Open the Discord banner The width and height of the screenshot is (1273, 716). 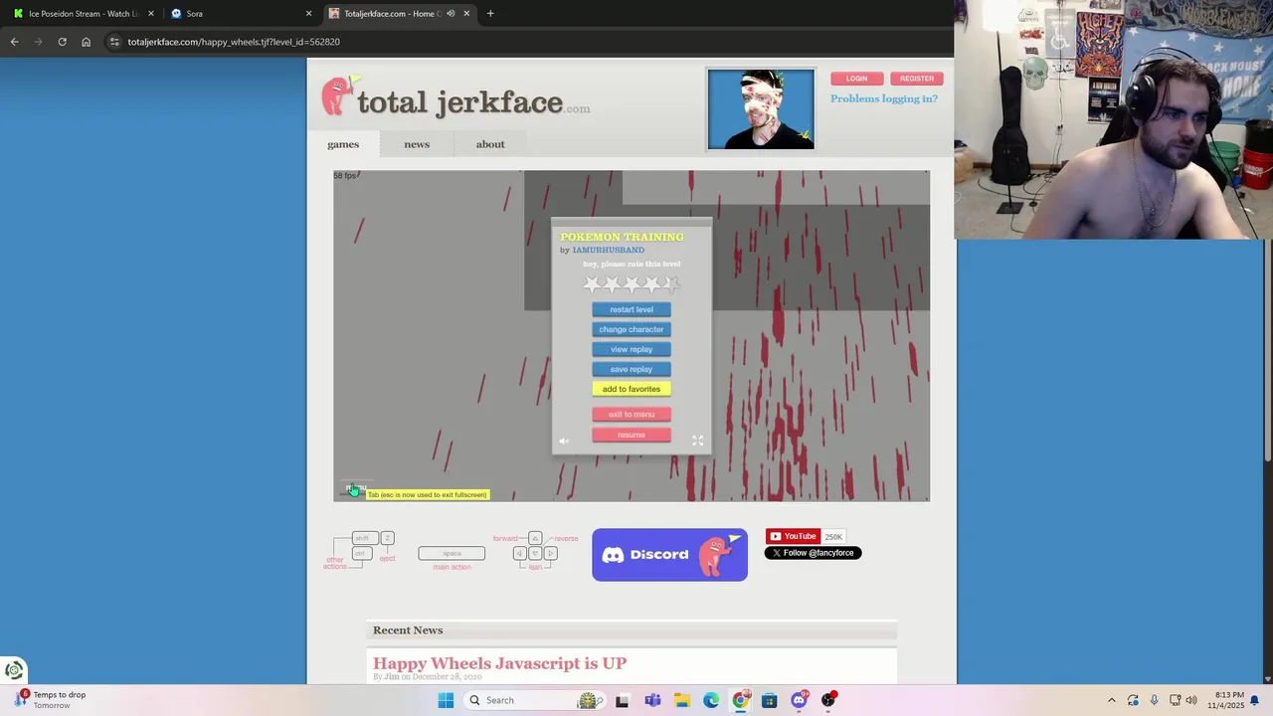(x=669, y=555)
